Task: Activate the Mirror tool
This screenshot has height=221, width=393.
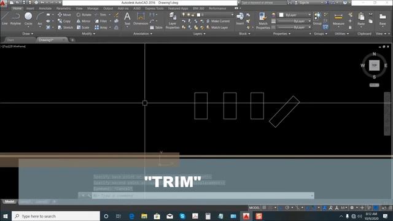Action: (84, 21)
